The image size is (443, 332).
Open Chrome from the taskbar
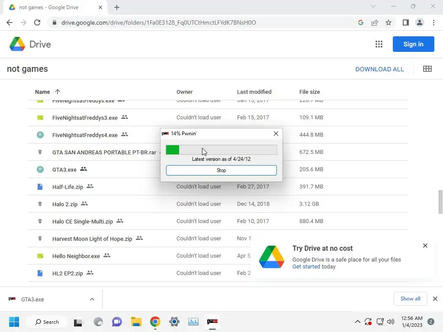click(155, 322)
